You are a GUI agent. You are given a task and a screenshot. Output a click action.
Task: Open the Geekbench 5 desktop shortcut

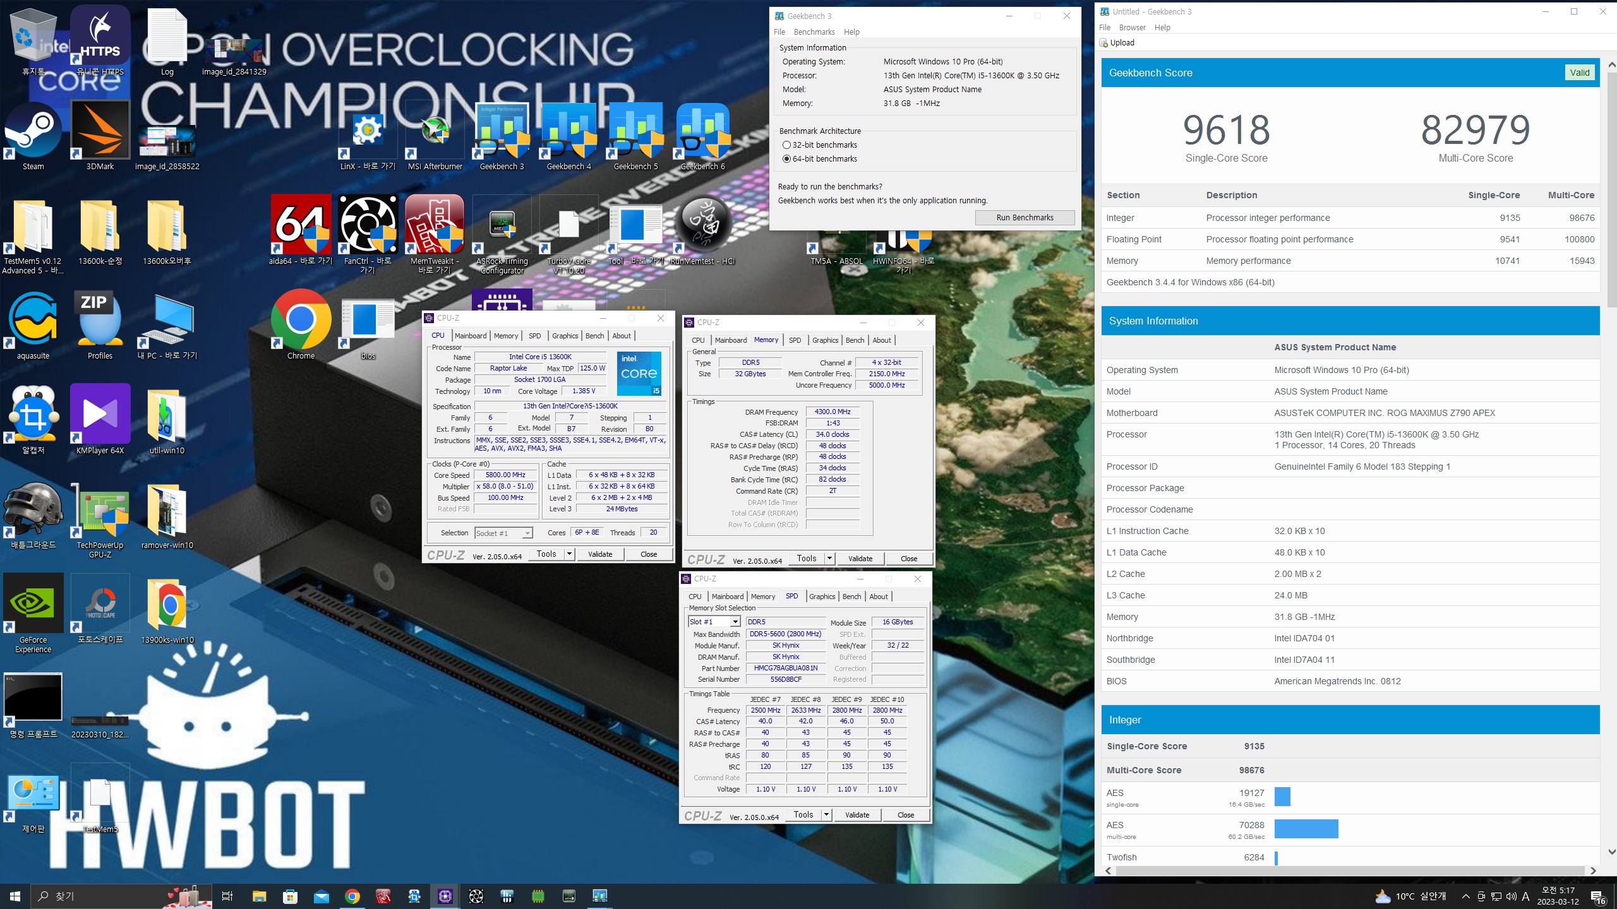(x=636, y=136)
